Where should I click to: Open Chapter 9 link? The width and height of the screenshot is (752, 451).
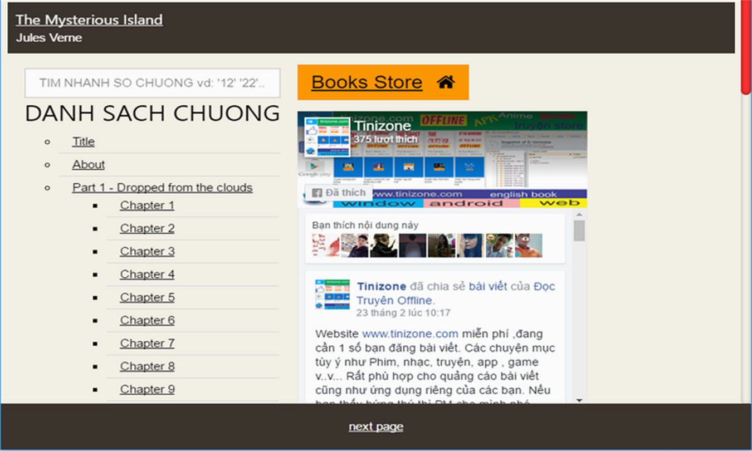[147, 389]
